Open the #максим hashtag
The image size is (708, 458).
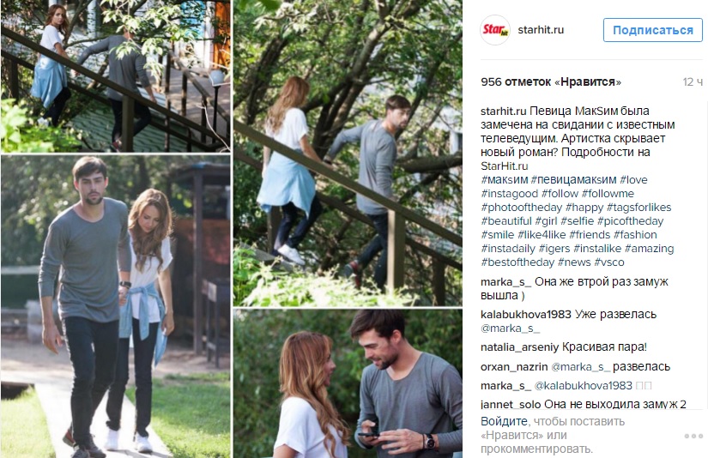(505, 179)
